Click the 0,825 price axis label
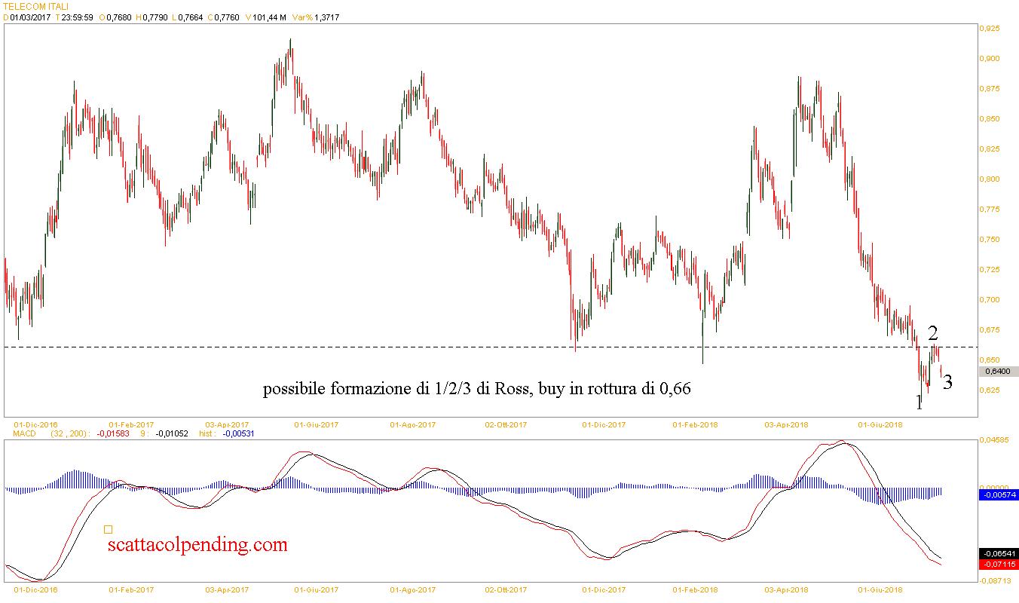 pos(989,149)
